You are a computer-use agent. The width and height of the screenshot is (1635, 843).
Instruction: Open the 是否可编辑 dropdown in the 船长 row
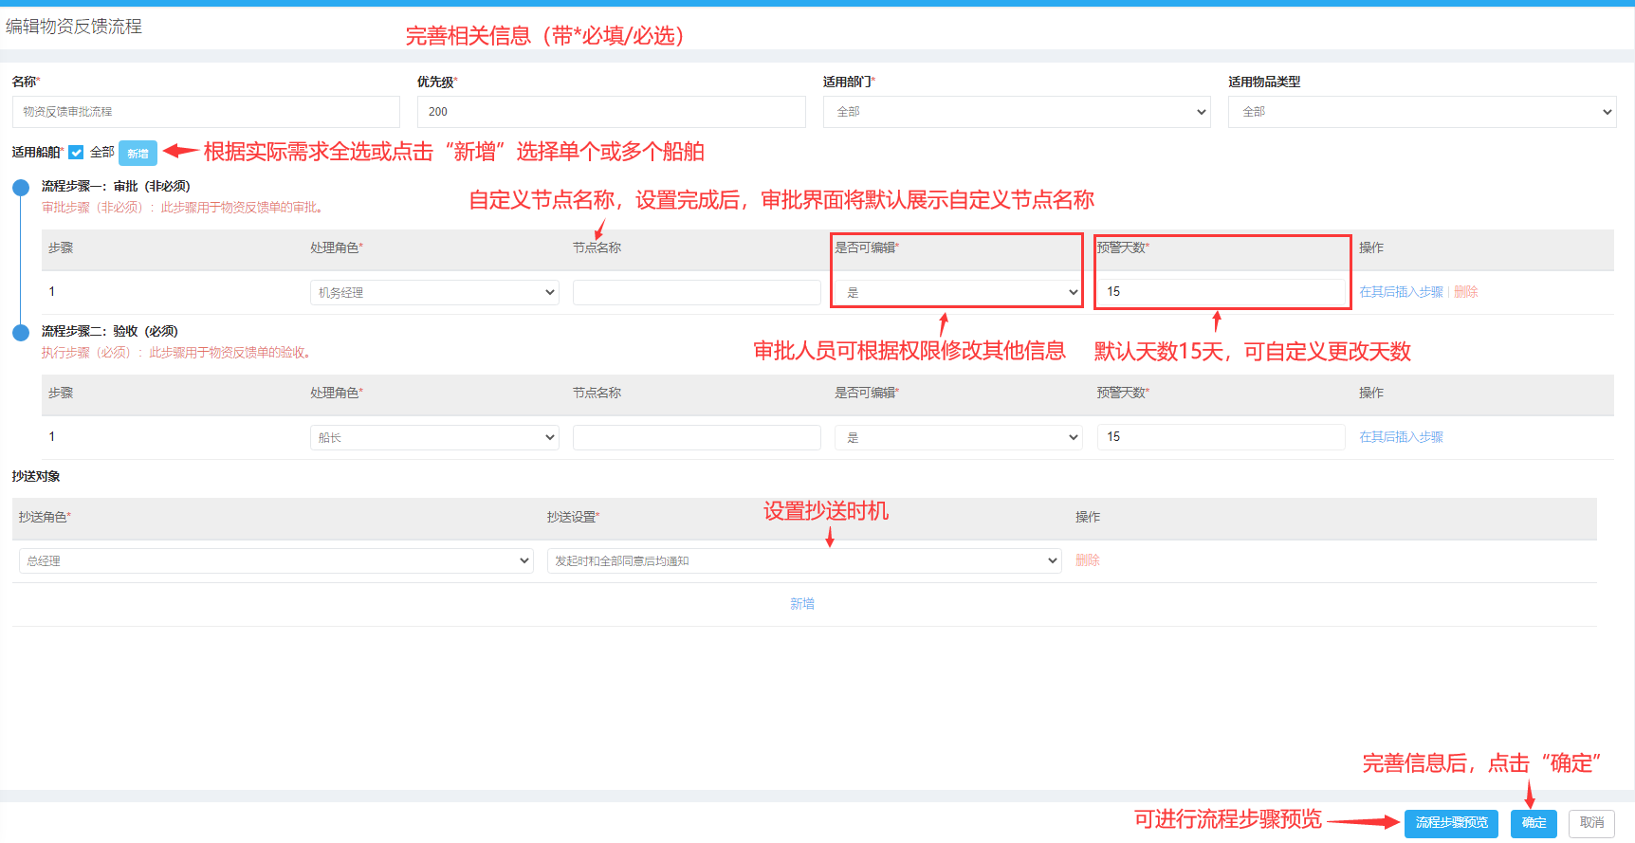coord(958,437)
